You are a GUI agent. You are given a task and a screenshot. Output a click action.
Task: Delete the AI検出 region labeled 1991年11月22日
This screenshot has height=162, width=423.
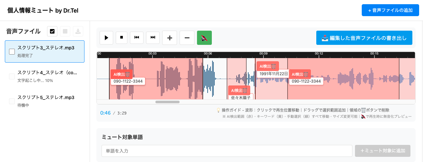[x=274, y=66]
